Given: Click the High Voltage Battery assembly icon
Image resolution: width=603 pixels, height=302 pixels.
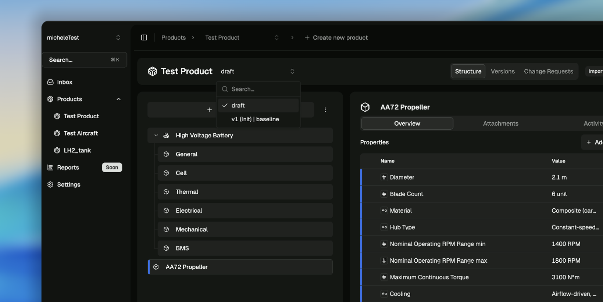Looking at the screenshot, I should [166, 136].
